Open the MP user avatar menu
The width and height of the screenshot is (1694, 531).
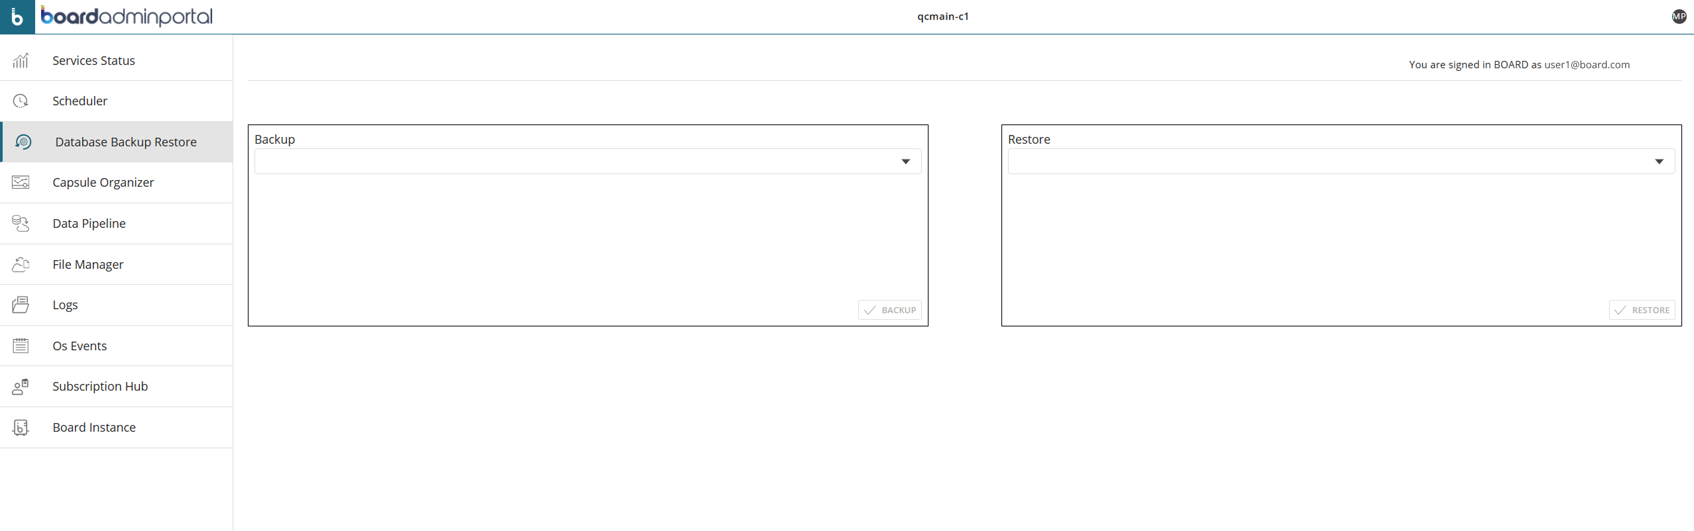[x=1679, y=17]
